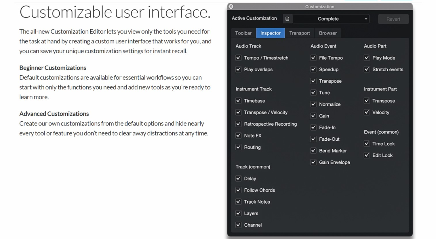
Task: Toggle the Gain Envelope checkbox
Action: point(313,162)
